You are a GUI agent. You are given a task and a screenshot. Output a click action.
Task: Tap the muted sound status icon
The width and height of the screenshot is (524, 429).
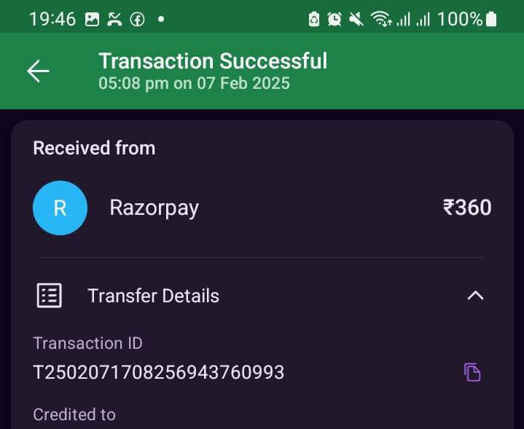[356, 19]
